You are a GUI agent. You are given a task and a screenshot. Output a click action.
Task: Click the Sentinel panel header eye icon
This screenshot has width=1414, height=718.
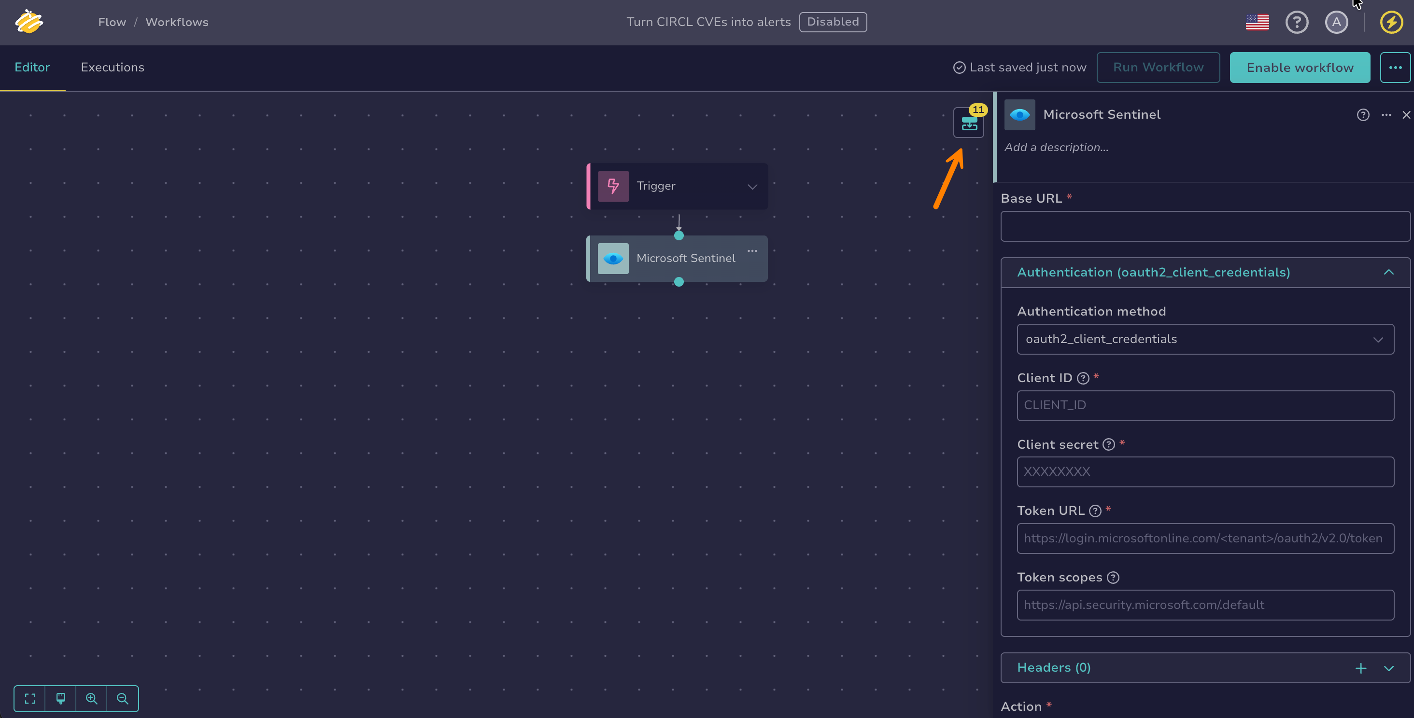point(1020,115)
